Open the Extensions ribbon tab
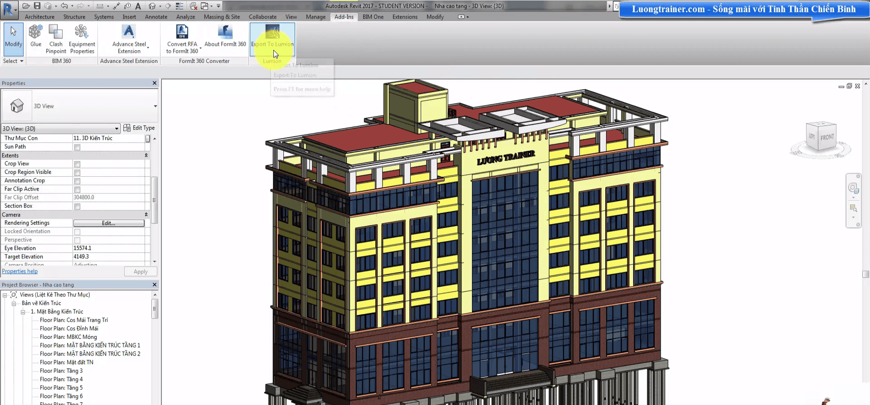This screenshot has height=405, width=870. [405, 17]
